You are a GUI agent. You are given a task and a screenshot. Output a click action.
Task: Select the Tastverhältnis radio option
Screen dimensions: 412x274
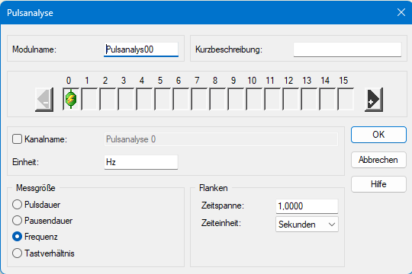(x=17, y=253)
